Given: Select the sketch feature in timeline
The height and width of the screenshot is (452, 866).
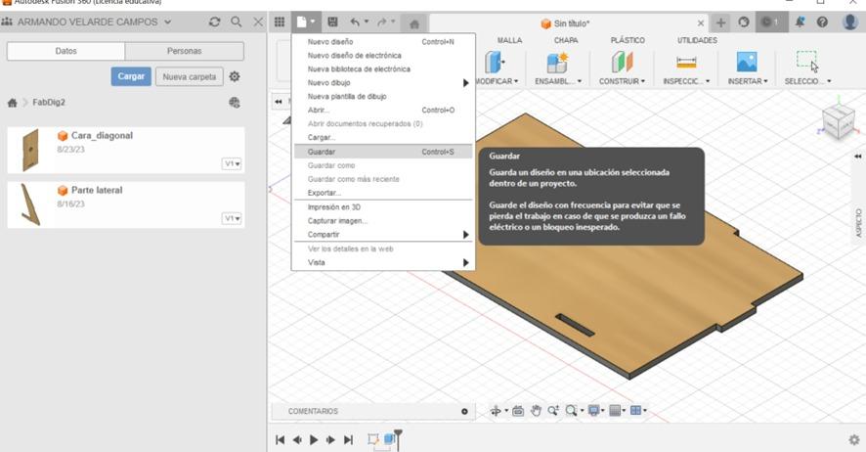Looking at the screenshot, I should click(373, 439).
